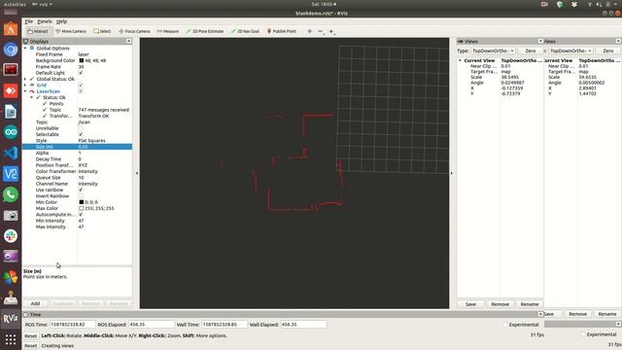Enable the Invert Rainbow checkbox
Image resolution: width=622 pixels, height=350 pixels.
(81, 196)
